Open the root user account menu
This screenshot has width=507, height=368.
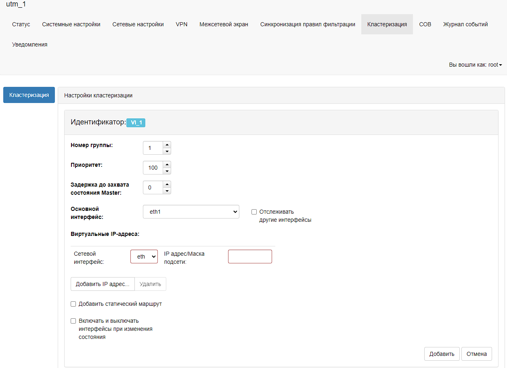(x=475, y=65)
